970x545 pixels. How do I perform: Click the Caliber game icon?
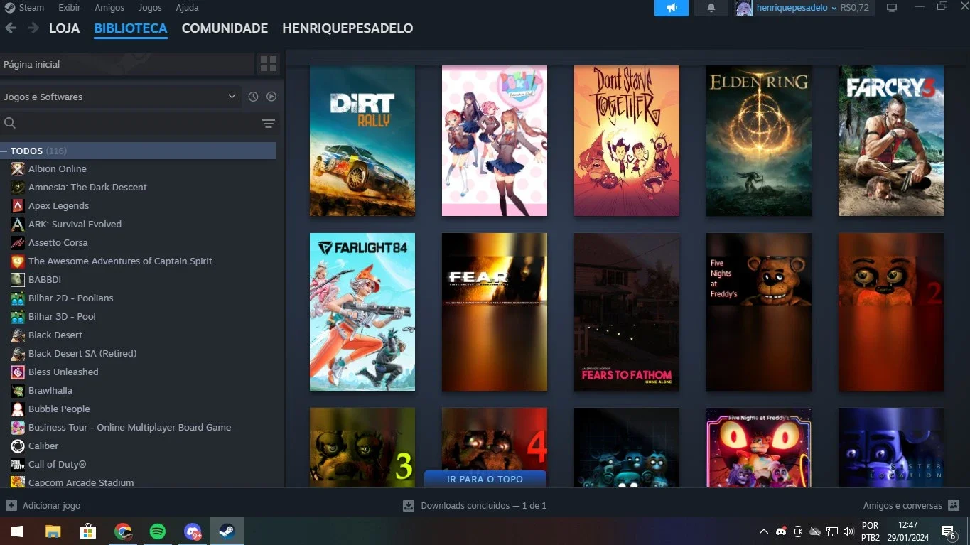click(18, 446)
